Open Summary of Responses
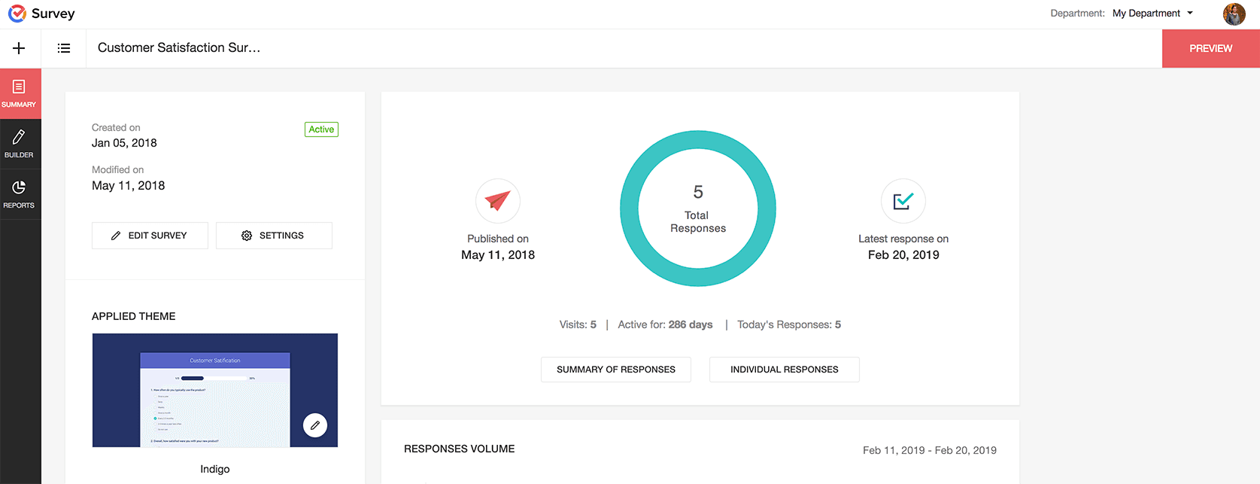1260x484 pixels. 615,369
